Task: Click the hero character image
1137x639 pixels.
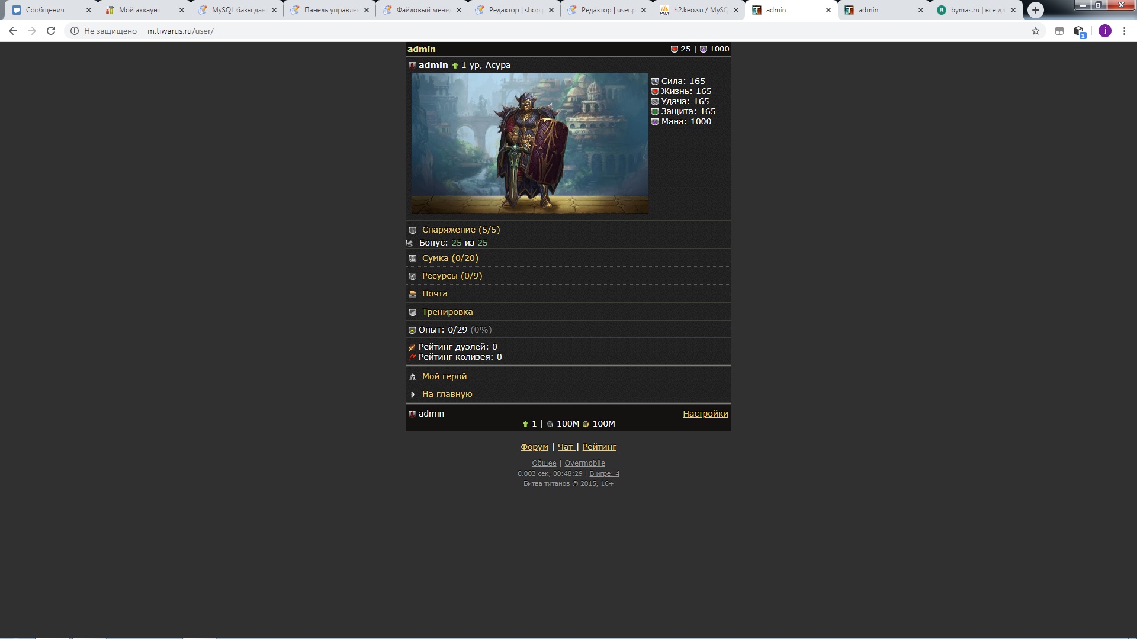Action: click(x=529, y=143)
